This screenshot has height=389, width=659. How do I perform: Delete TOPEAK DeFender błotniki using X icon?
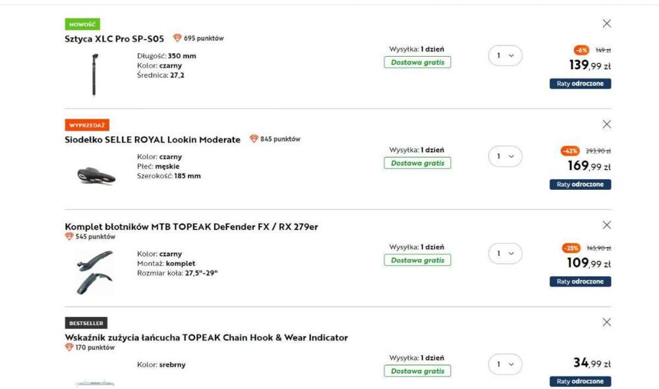[606, 225]
